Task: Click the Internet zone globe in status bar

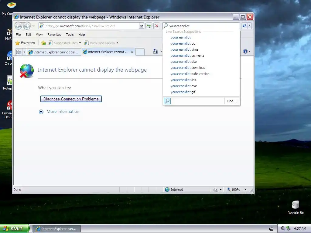Action: [167, 190]
